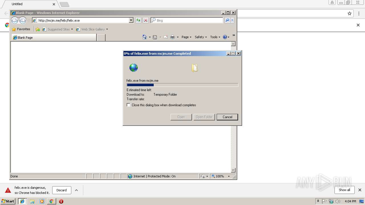Screen dimensions: 365x205
Task: Click the network tray icon
Action: click(x=331, y=201)
